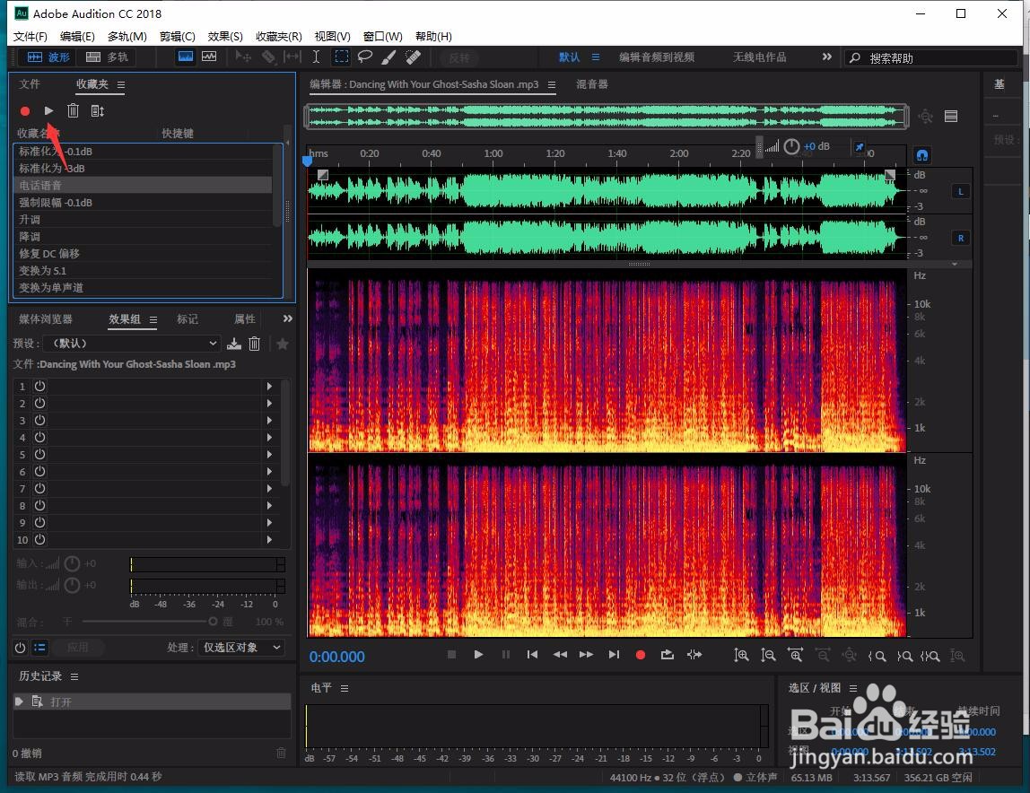Save effects rack preset
This screenshot has height=793, width=1030.
point(234,343)
